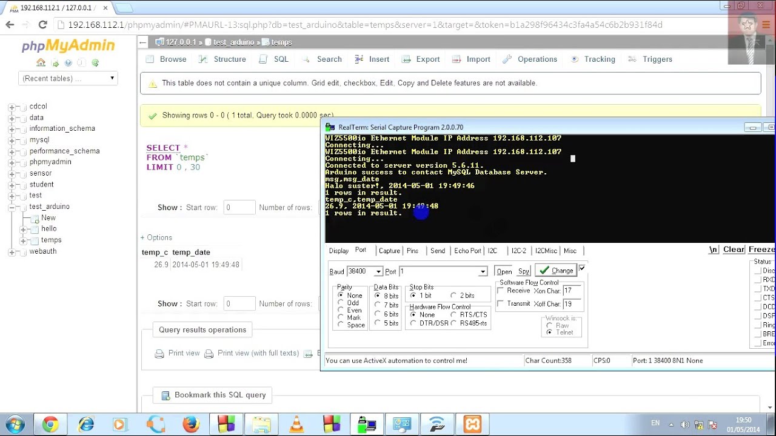Click the Operations wrench icon
This screenshot has width=776, height=436.
pos(507,59)
